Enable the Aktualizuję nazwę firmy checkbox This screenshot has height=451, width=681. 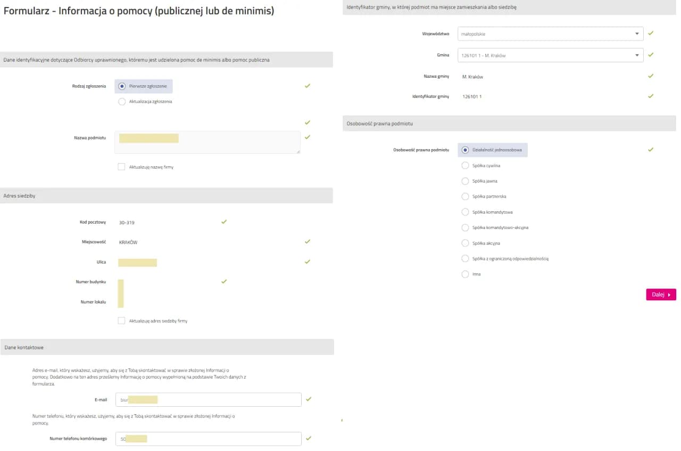pos(122,167)
